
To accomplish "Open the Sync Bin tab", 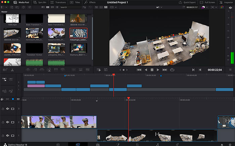I will [x=40, y=2].
